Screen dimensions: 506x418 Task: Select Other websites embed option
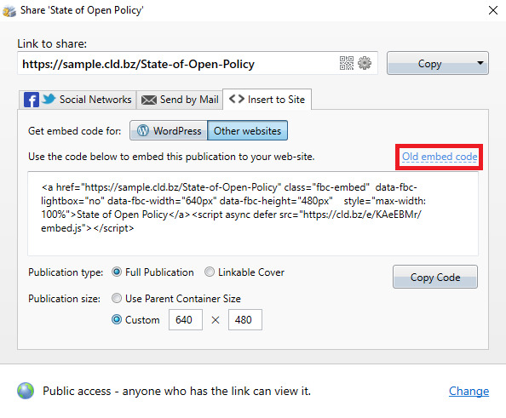247,130
